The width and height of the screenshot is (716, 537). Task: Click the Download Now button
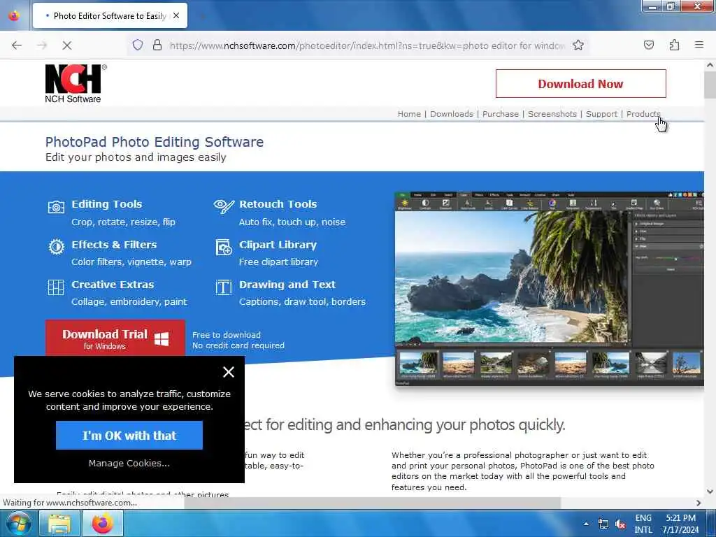click(x=580, y=84)
